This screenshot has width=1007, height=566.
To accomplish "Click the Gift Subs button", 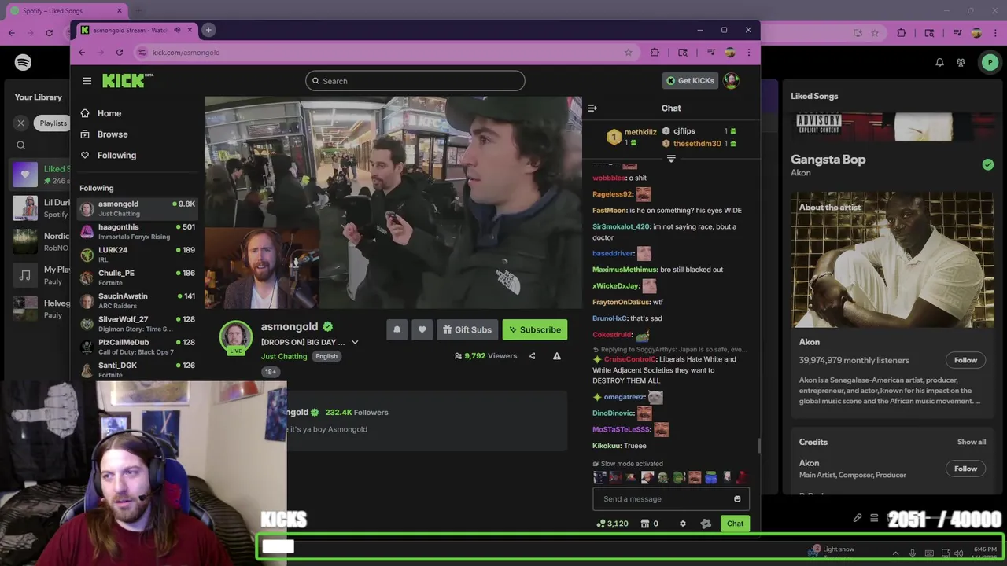I will (467, 330).
